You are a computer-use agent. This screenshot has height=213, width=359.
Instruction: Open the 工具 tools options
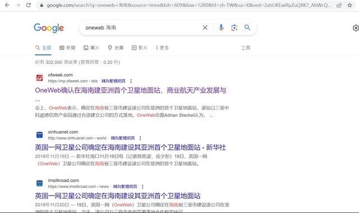[246, 48]
